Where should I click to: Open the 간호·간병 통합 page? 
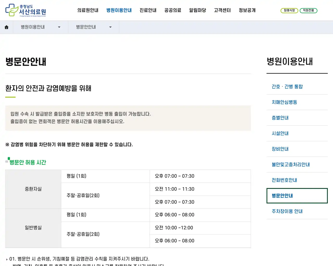287,87
